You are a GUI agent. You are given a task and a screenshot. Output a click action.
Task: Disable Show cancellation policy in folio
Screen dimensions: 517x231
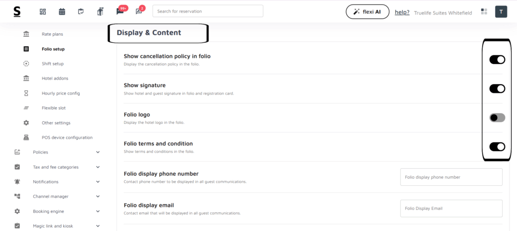pos(497,60)
